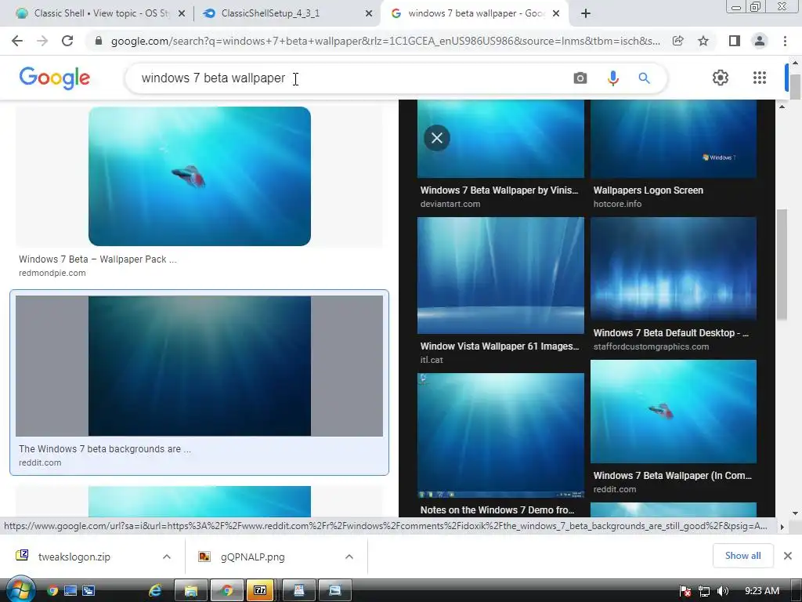Bookmark this page with the star icon

coord(703,41)
